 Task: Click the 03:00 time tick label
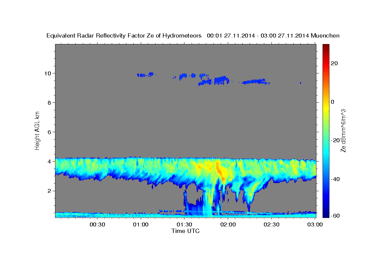(x=315, y=224)
